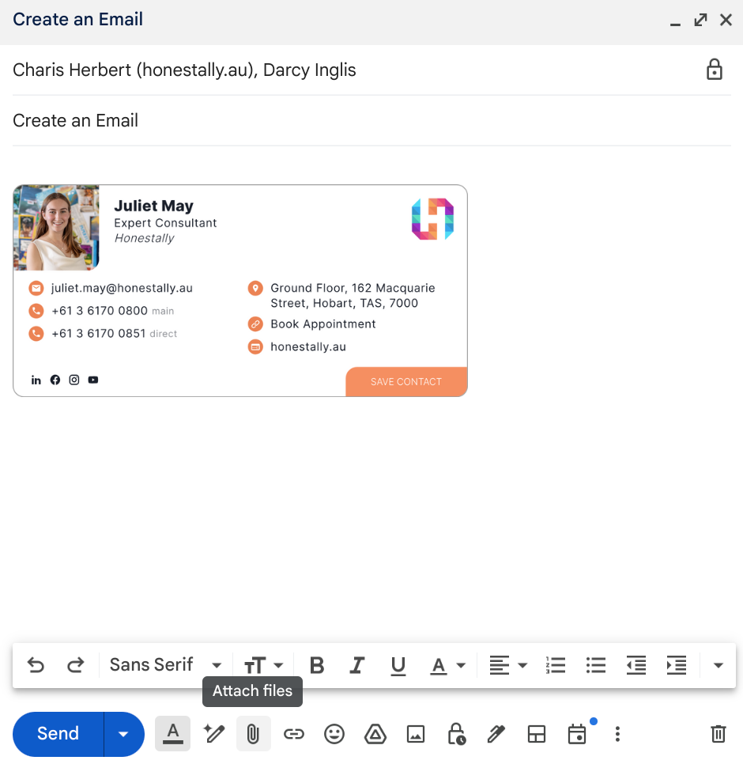Open the text alignment dropdown
The height and width of the screenshot is (764, 743).
coord(507,665)
